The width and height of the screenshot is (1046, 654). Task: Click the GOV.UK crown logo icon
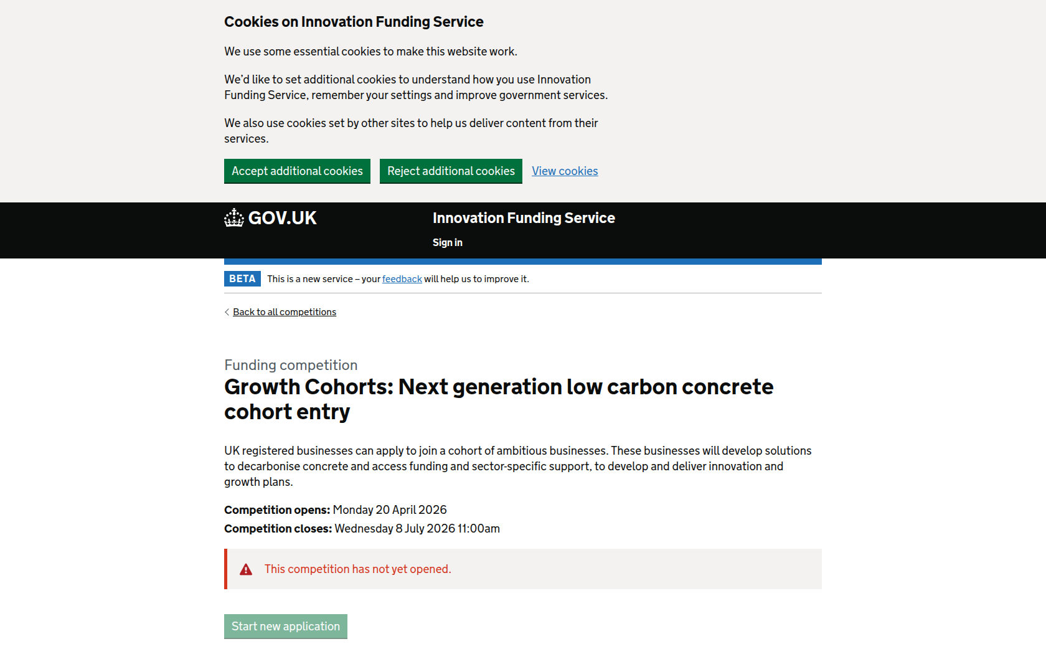(234, 218)
